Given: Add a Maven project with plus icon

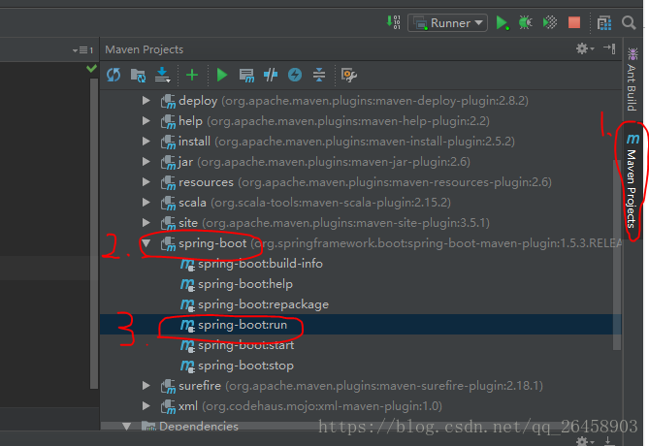Looking at the screenshot, I should click(x=192, y=75).
